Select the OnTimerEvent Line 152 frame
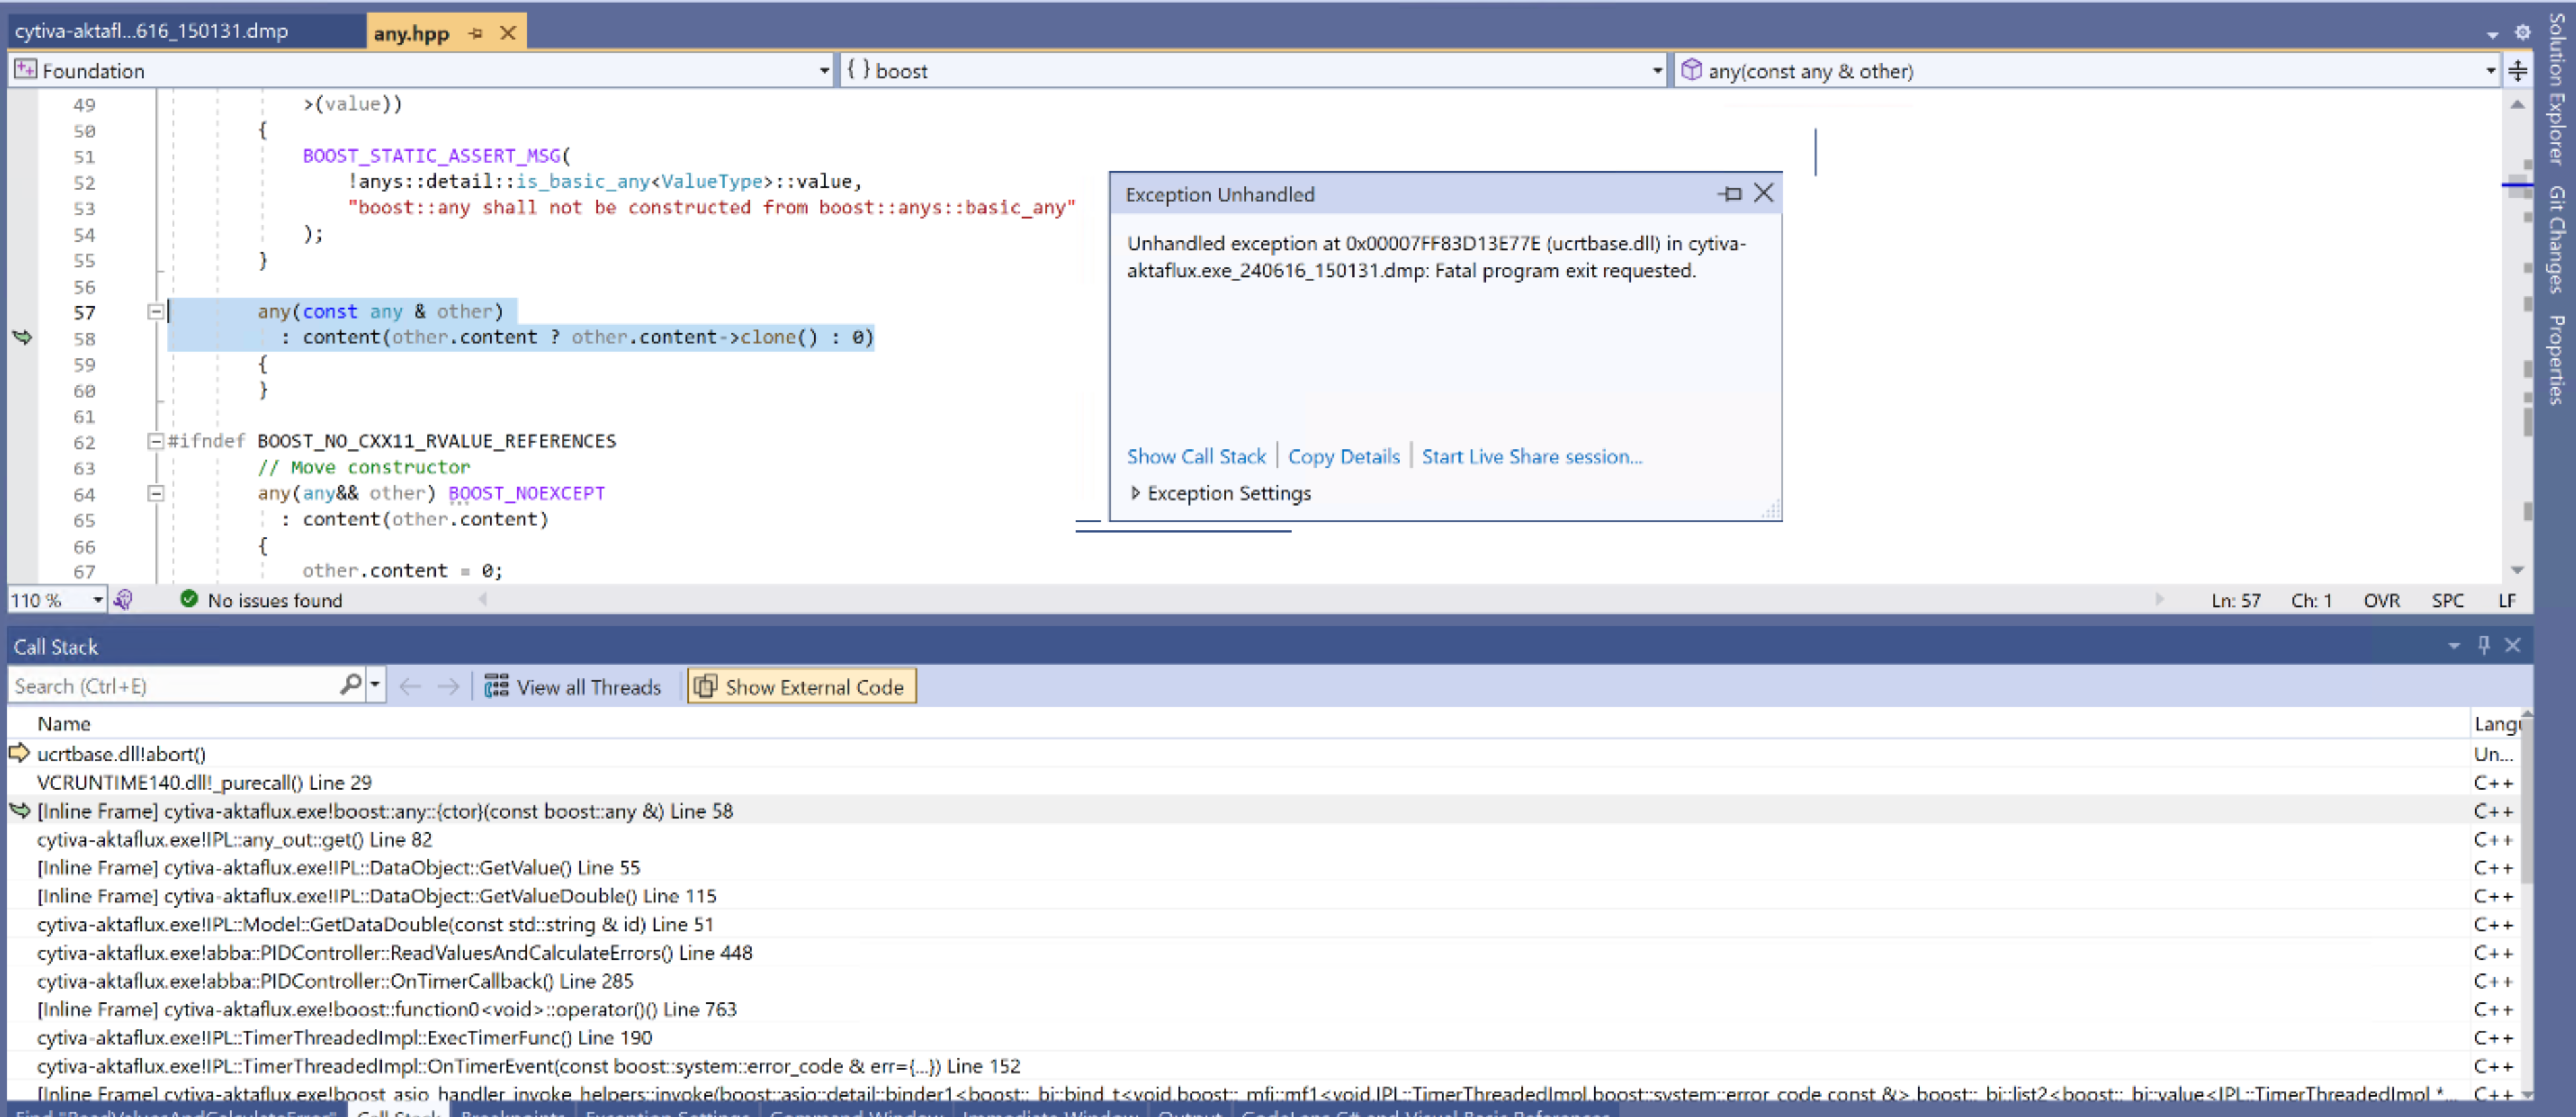The height and width of the screenshot is (1117, 2576). [1239, 1066]
